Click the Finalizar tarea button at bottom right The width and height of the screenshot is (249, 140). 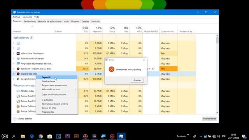(209, 119)
